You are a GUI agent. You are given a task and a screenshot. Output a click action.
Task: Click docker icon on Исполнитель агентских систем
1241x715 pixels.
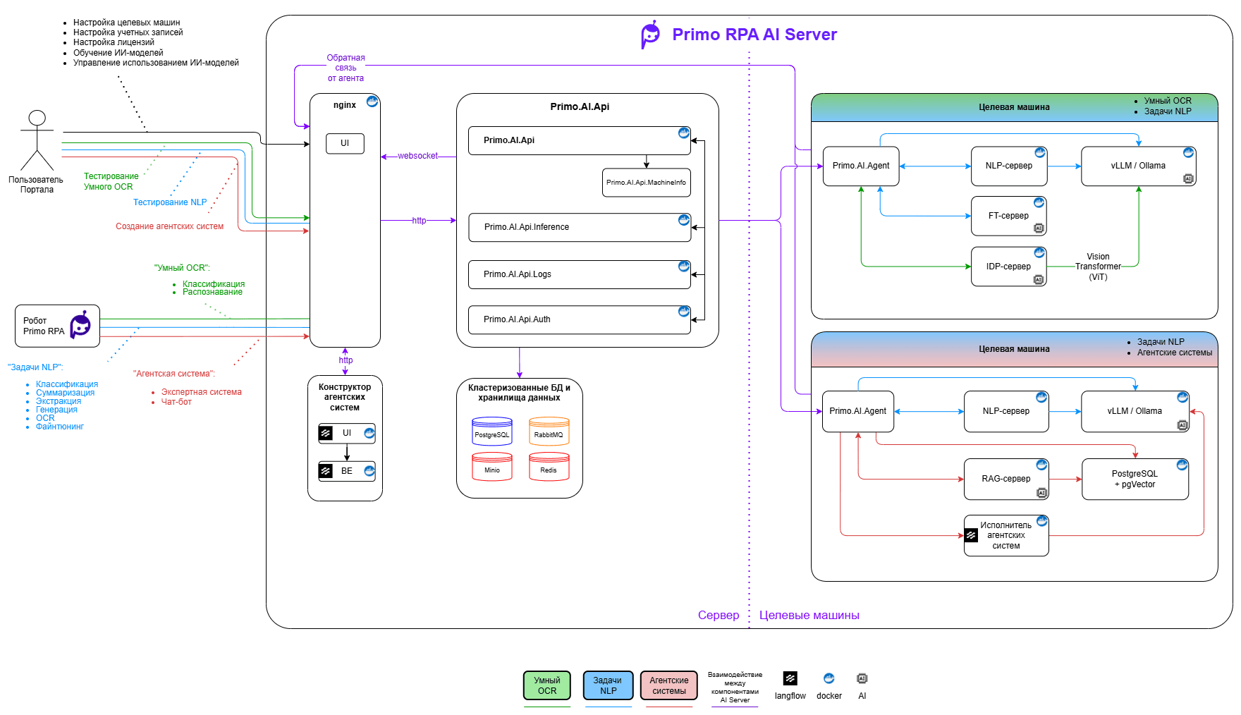[1041, 521]
